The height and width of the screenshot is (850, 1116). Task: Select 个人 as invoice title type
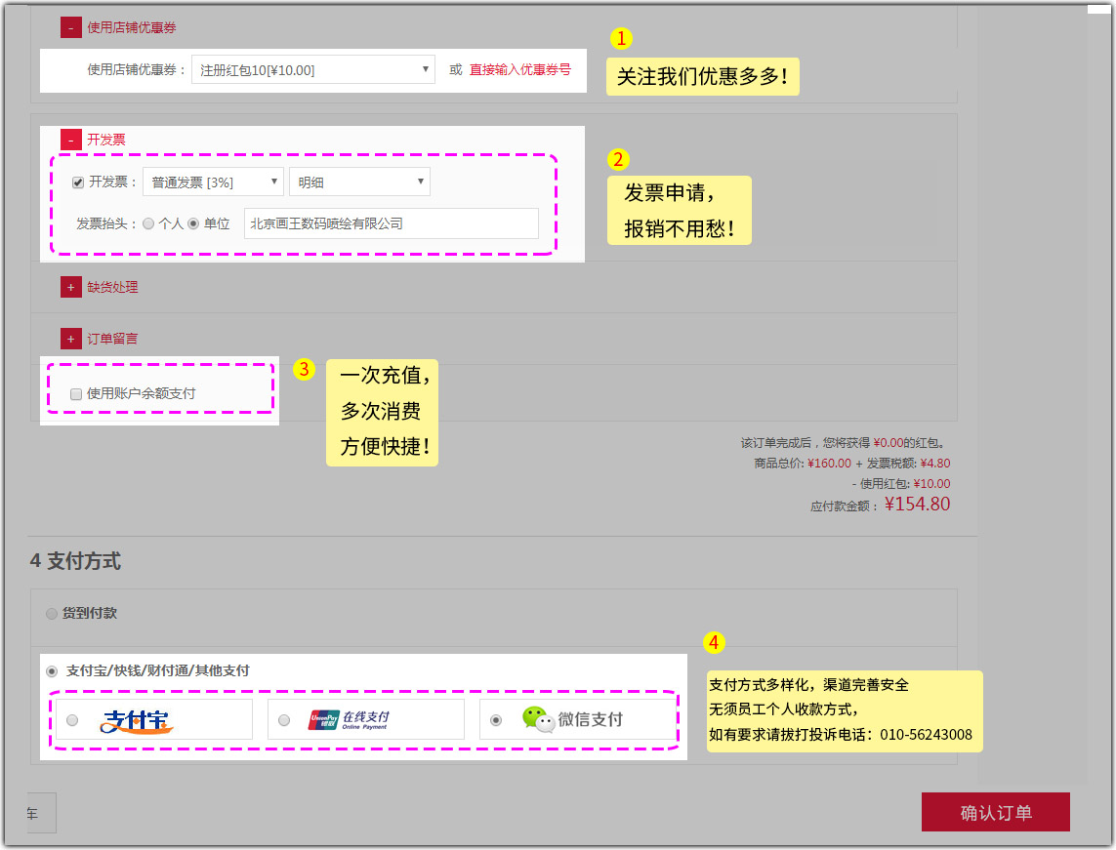click(x=148, y=223)
